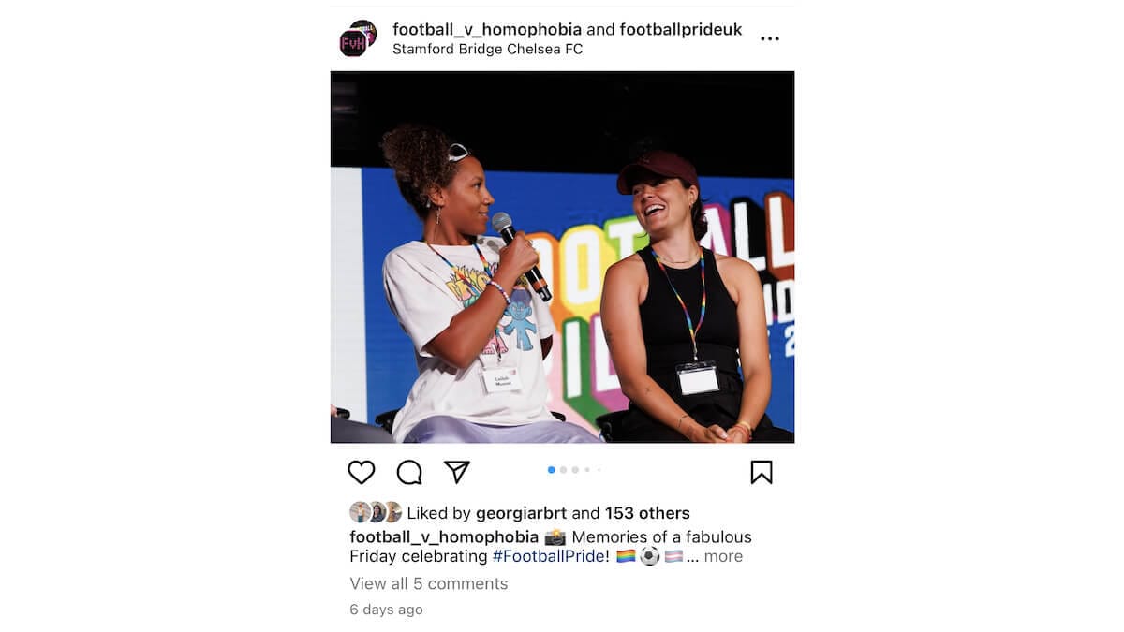
Task: Save post with the bookmark icon
Action: click(762, 472)
